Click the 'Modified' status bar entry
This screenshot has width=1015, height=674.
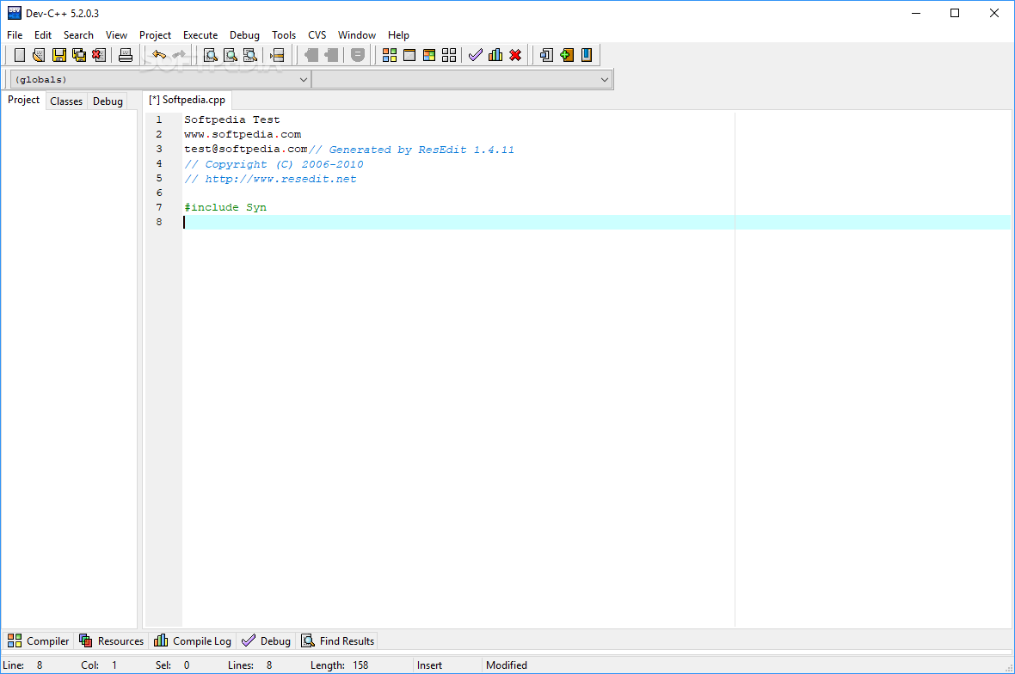(506, 665)
